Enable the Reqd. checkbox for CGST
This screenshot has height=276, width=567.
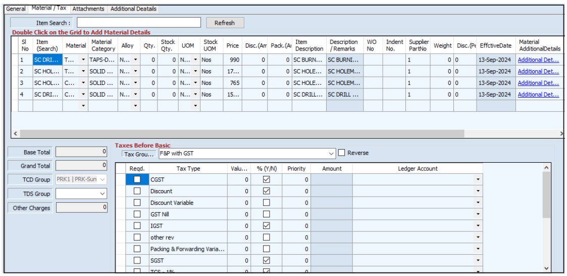[137, 179]
